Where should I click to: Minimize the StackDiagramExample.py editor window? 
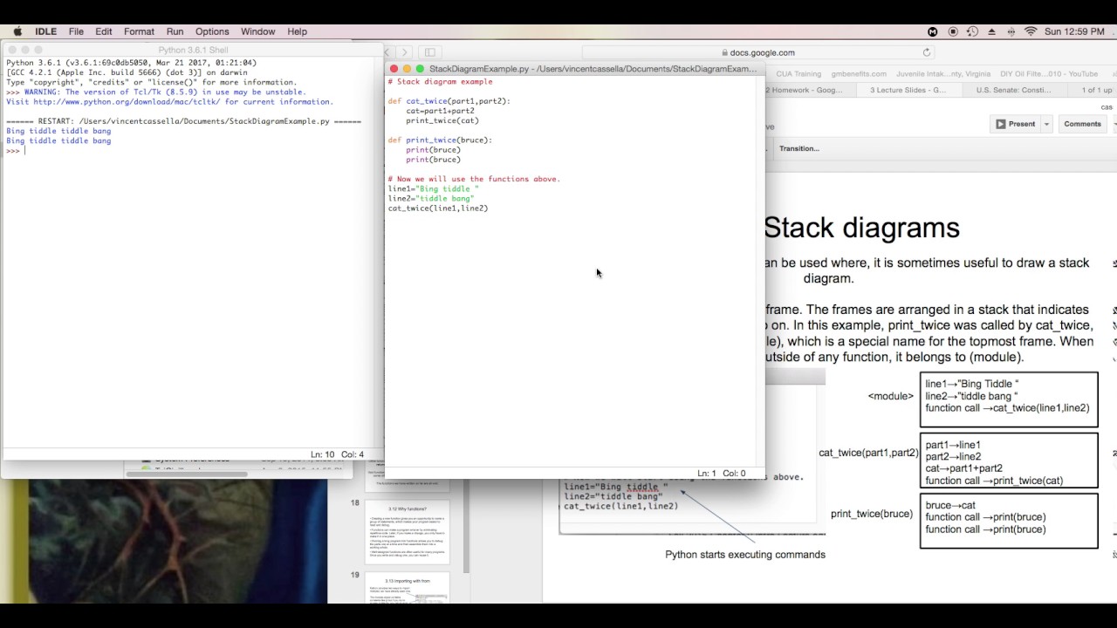[407, 69]
